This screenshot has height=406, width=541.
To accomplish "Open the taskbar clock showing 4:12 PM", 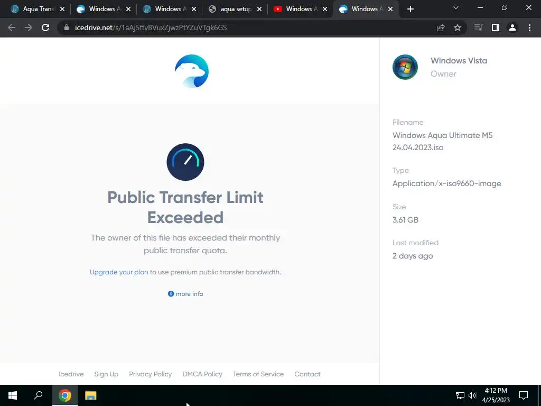I will 496,395.
